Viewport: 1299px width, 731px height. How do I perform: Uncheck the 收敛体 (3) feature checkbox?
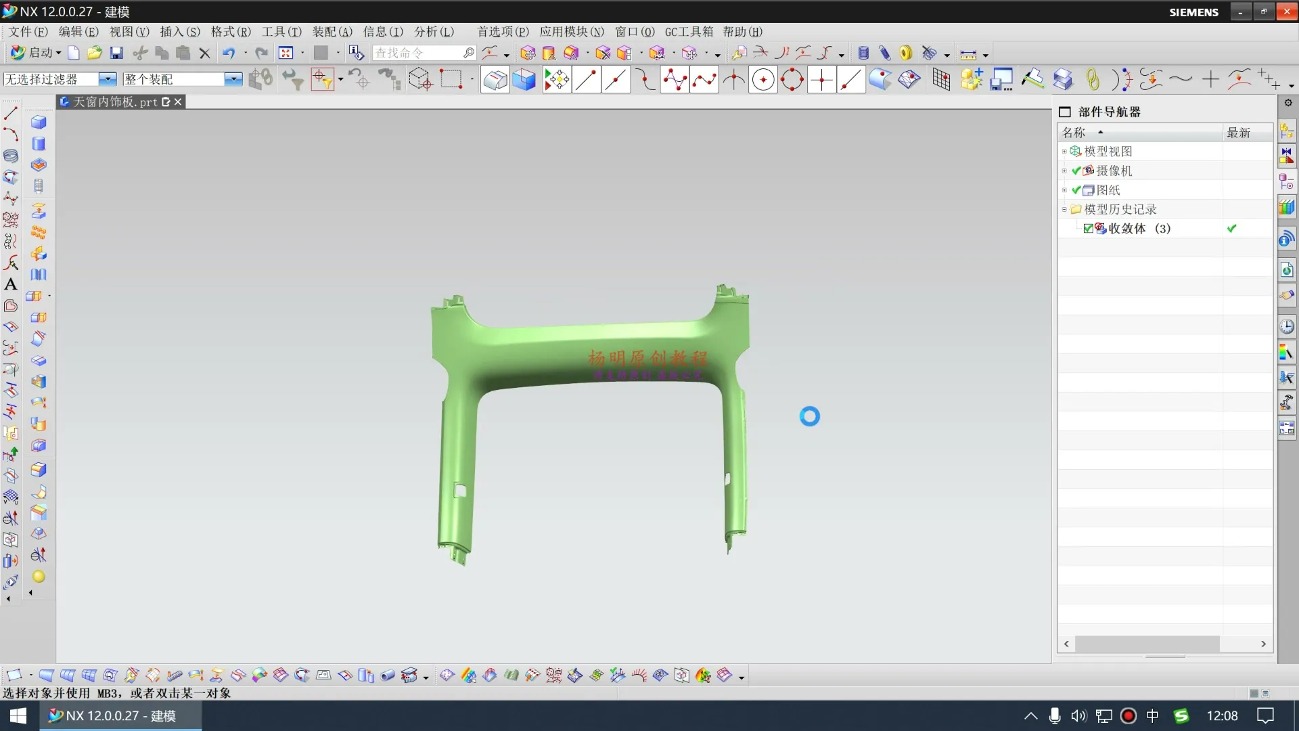tap(1088, 229)
